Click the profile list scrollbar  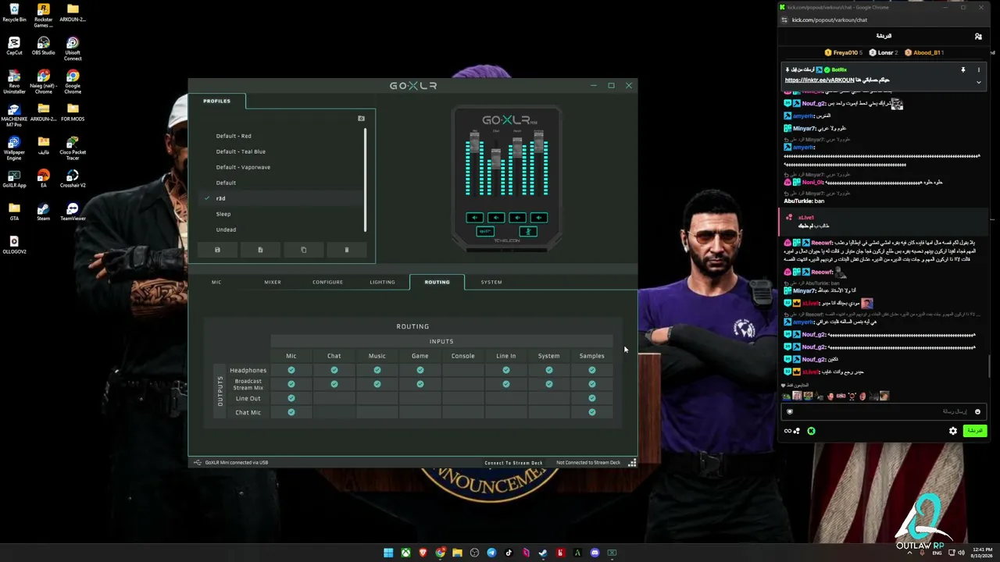(365, 180)
